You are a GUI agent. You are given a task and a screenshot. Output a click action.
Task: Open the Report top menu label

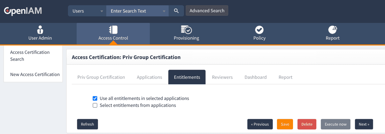pos(333,38)
